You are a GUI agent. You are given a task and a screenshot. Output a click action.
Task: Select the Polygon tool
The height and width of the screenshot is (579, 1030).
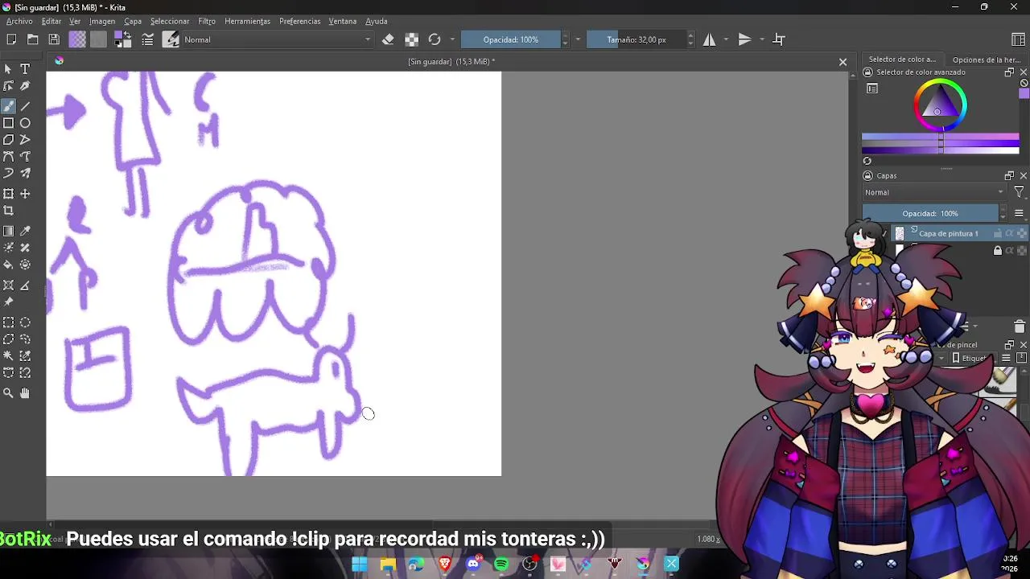coord(8,140)
